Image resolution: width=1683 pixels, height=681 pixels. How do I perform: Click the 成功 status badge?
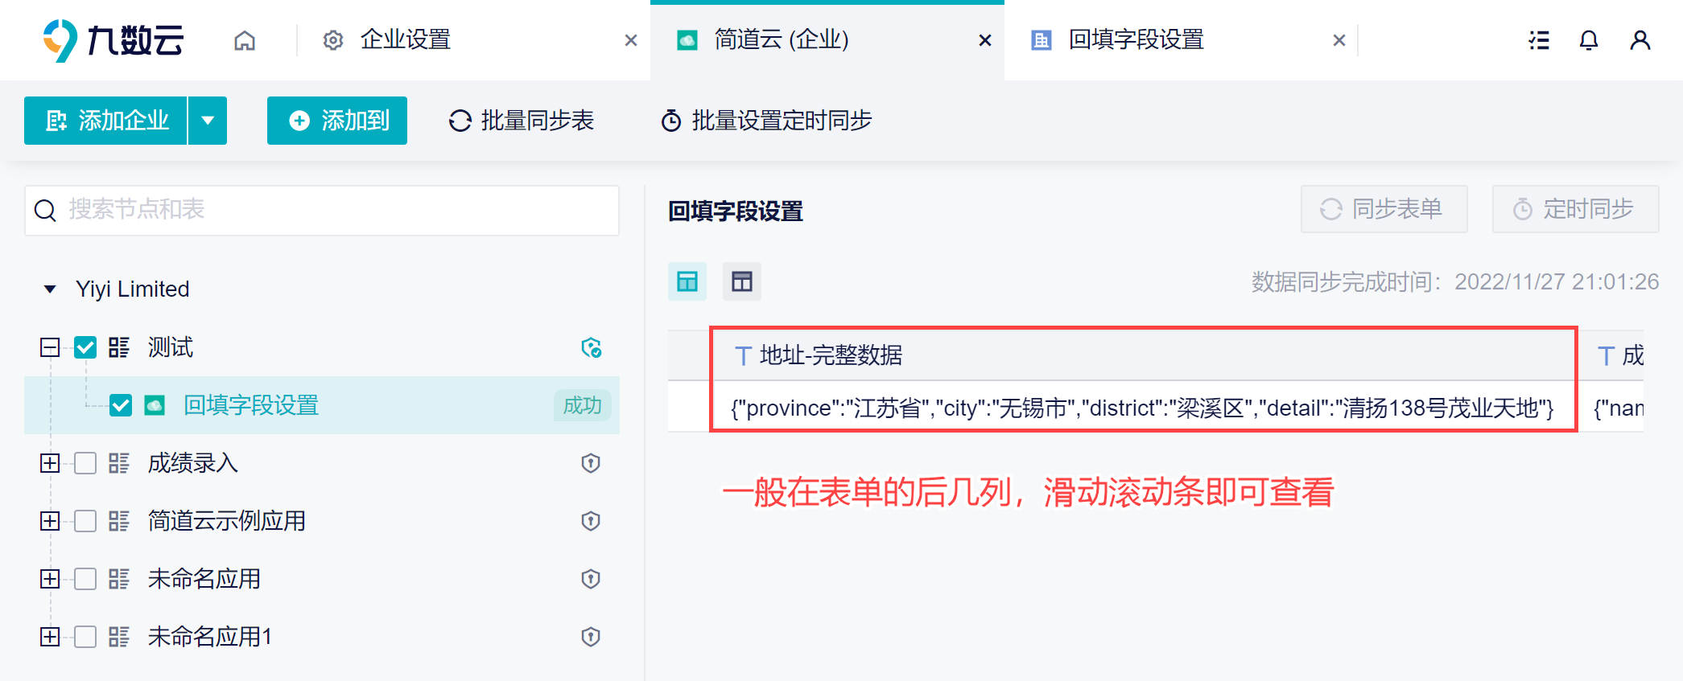pyautogui.click(x=583, y=405)
